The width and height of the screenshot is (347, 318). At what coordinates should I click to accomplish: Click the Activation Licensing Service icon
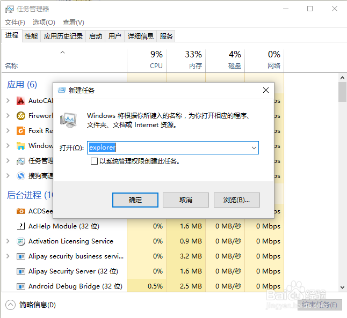[21, 241]
